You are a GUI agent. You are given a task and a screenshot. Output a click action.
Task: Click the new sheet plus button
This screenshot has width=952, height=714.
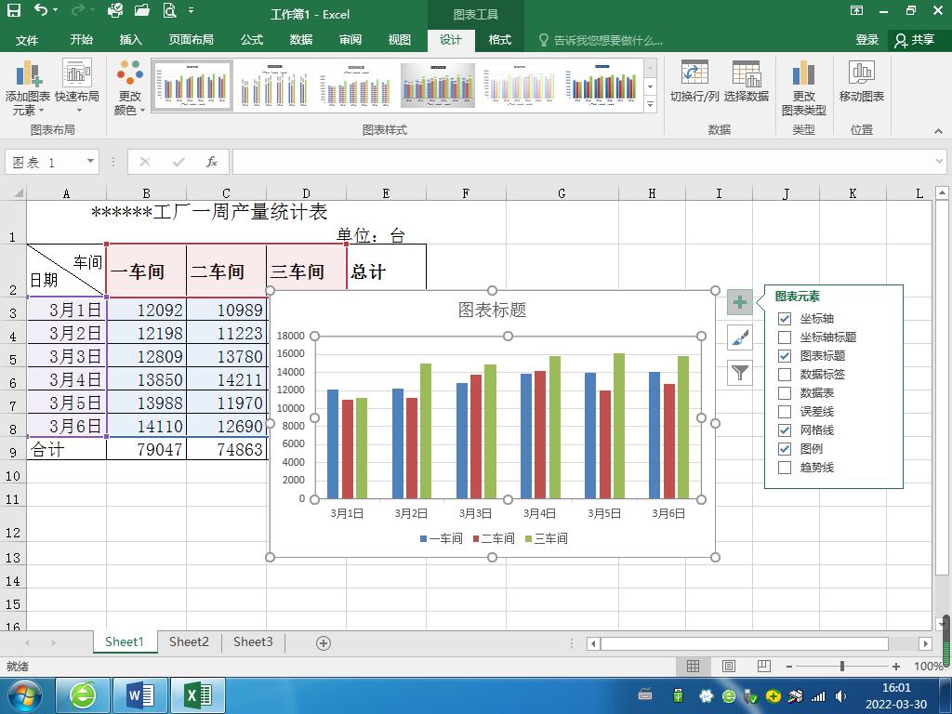coord(323,641)
